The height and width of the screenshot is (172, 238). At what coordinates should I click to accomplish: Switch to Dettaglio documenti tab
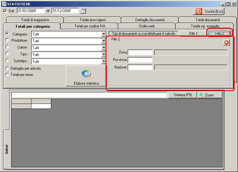(x=150, y=20)
